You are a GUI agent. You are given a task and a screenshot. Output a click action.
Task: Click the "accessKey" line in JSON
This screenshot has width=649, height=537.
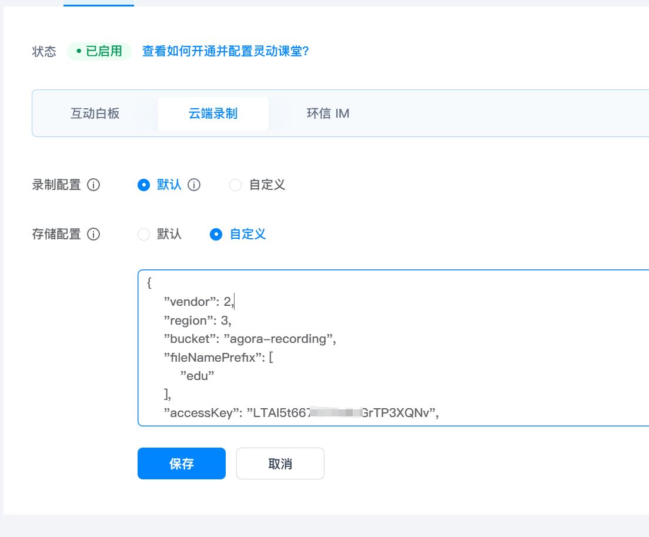(x=301, y=413)
